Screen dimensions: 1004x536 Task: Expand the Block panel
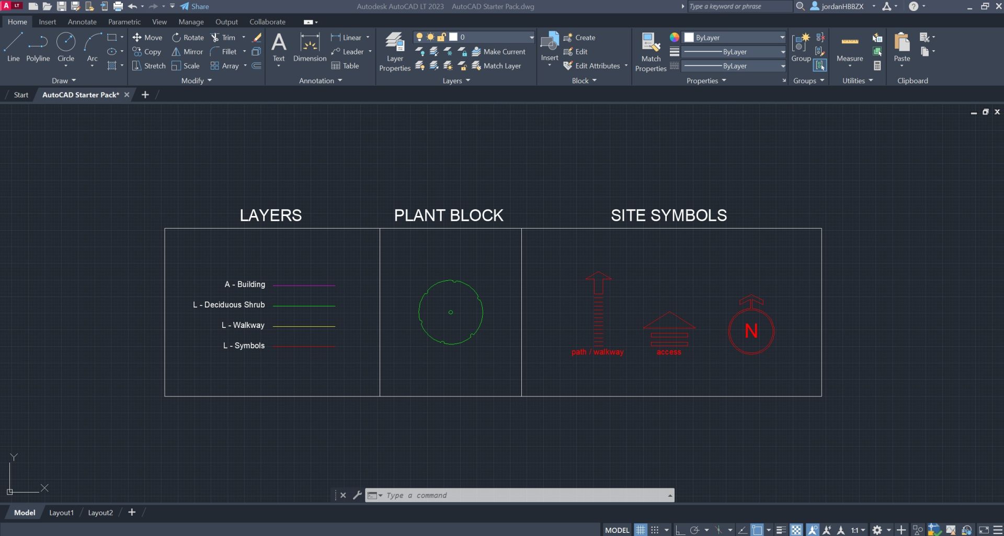[584, 81]
